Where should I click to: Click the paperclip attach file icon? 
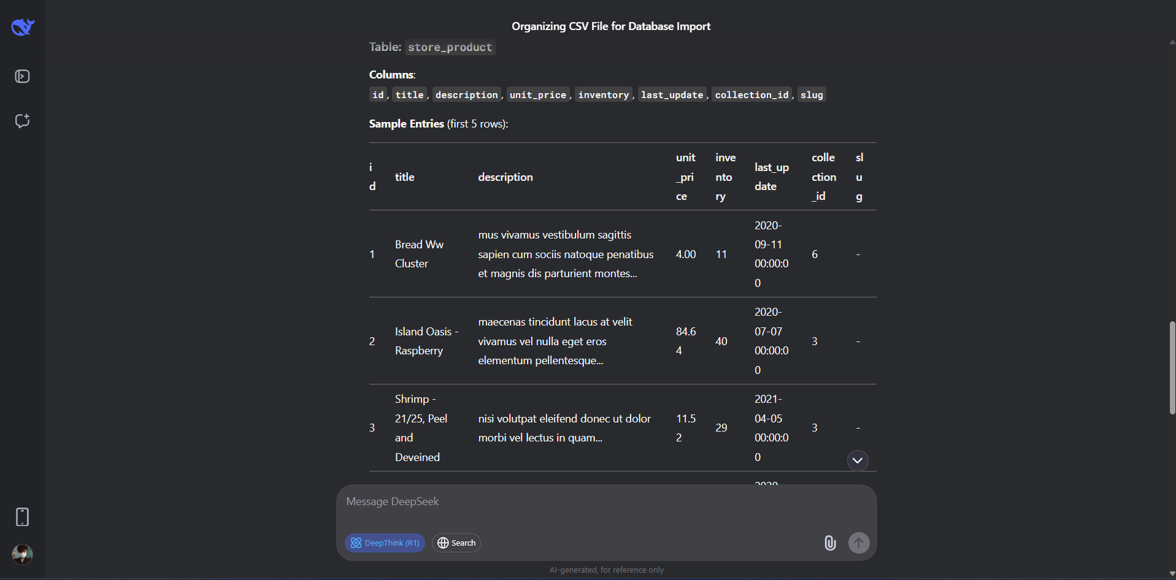(x=829, y=543)
